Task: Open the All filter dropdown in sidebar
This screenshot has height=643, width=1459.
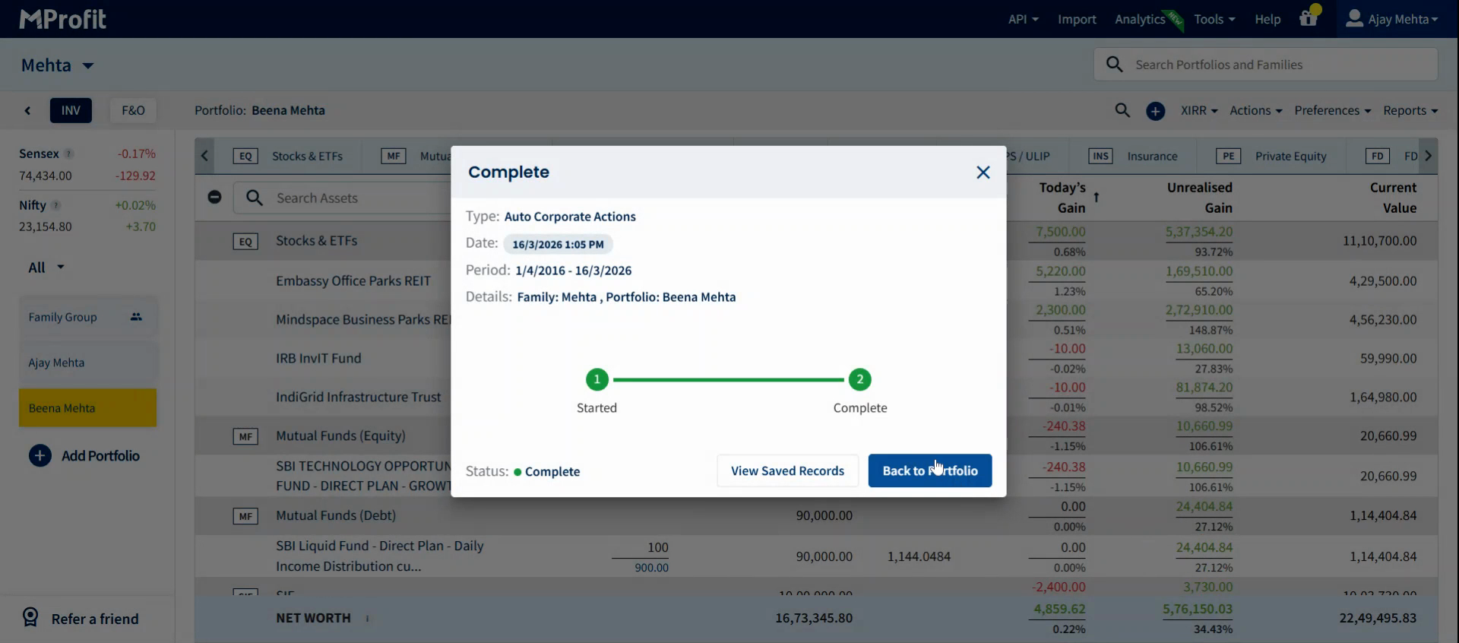Action: 46,268
